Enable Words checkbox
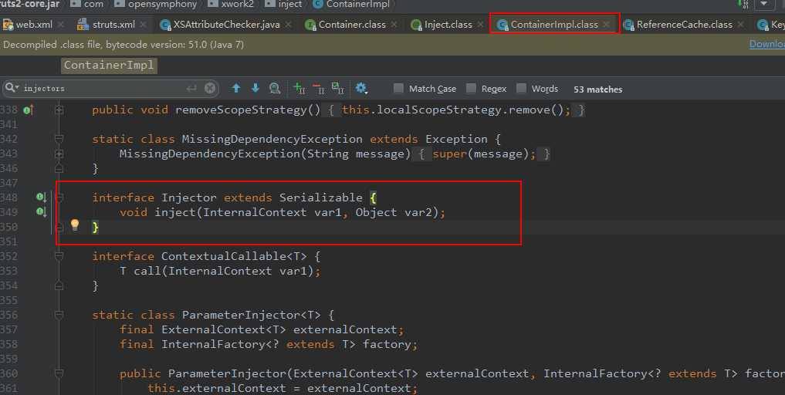 point(521,89)
